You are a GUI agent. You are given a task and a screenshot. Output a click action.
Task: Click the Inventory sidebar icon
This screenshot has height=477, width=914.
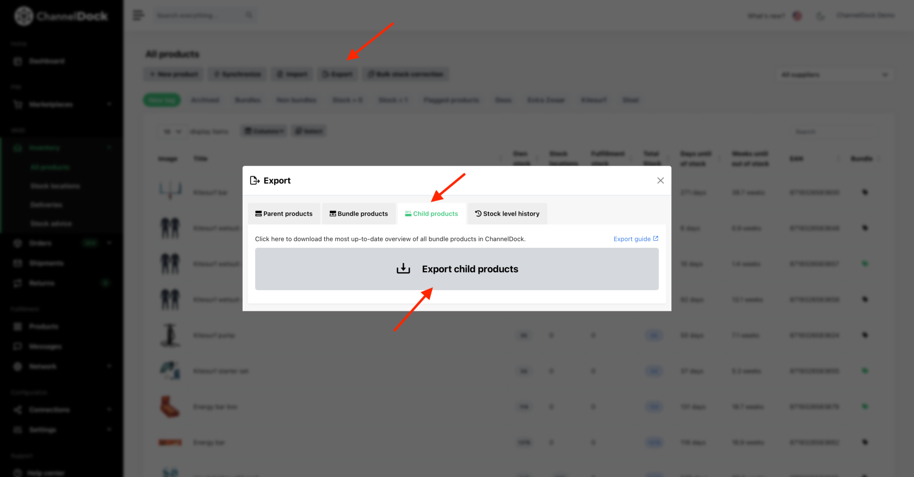point(17,148)
